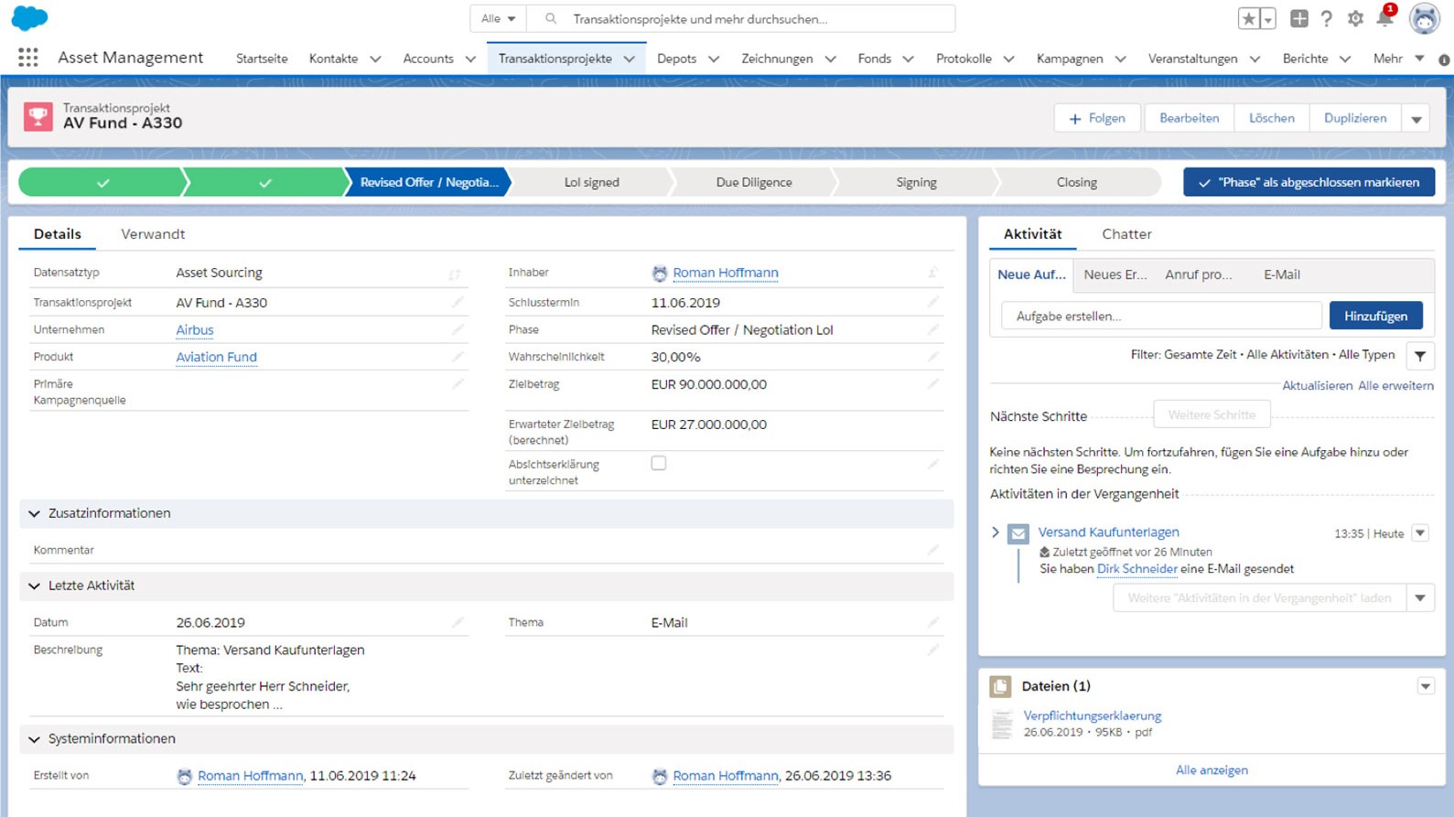Click the Salesforce cloud logo
The width and height of the screenshot is (1454, 817).
[x=30, y=17]
